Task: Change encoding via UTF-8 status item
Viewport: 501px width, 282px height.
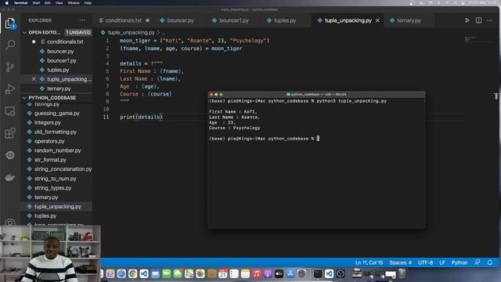Action: coord(425,262)
